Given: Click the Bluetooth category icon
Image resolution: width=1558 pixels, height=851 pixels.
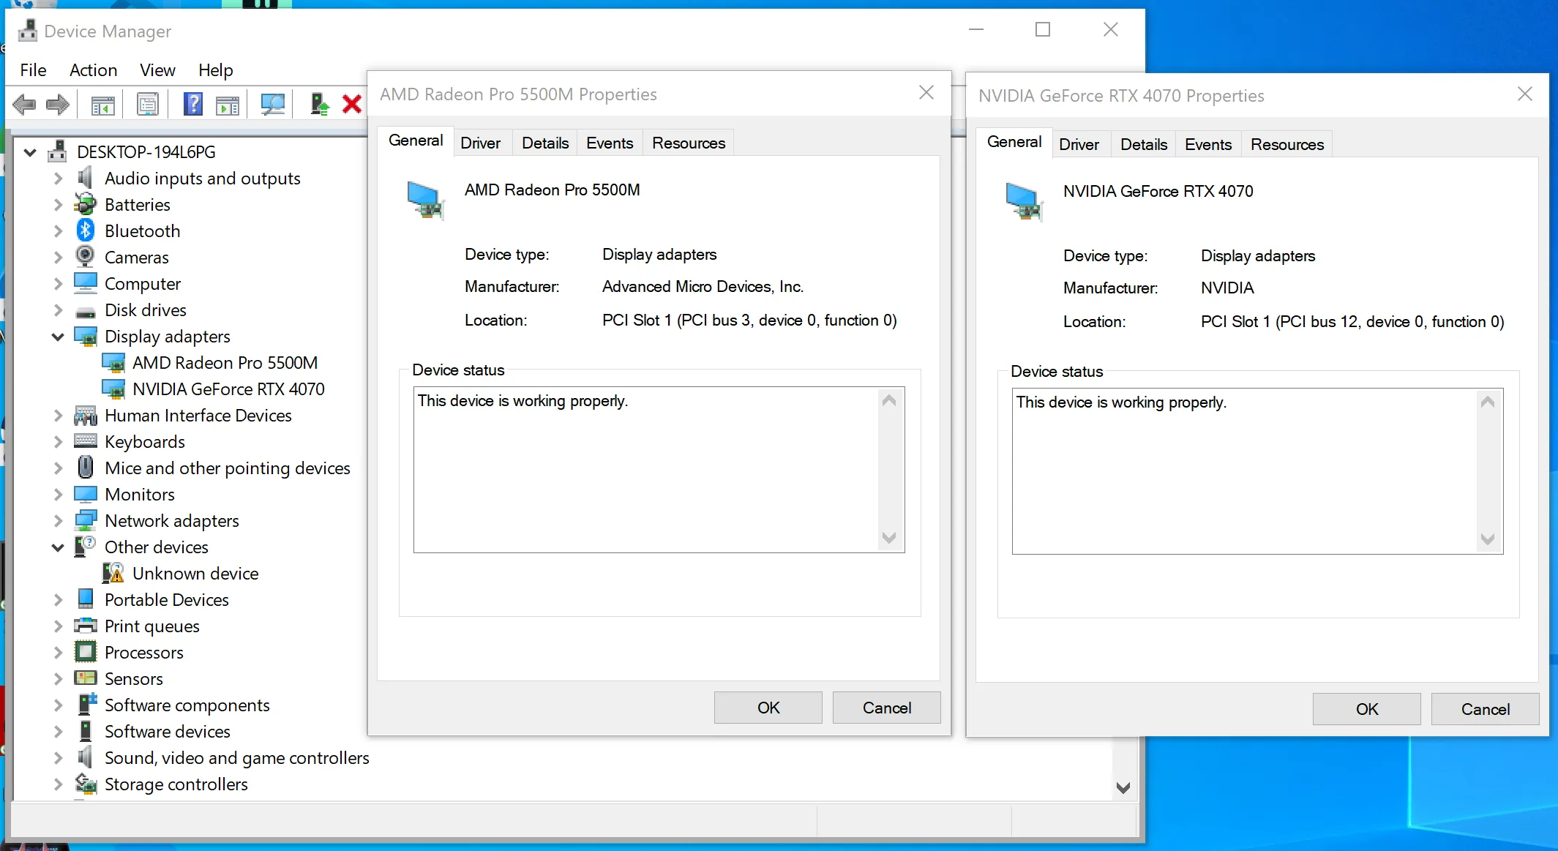Looking at the screenshot, I should (x=86, y=230).
